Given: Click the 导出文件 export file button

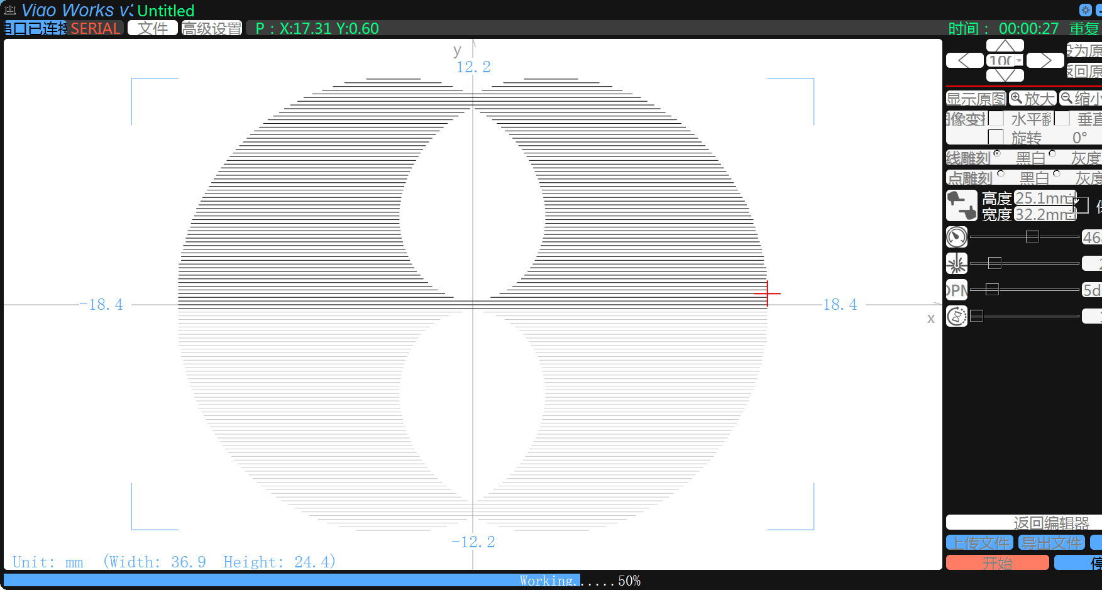Looking at the screenshot, I should coord(1052,543).
